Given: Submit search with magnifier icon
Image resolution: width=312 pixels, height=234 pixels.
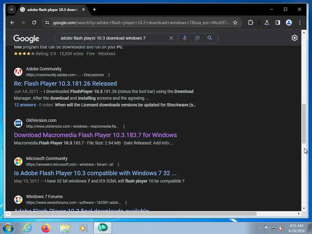Looking at the screenshot, I should (x=210, y=38).
